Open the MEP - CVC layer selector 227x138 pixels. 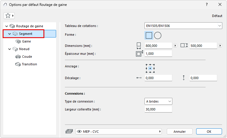[x=119, y=132]
